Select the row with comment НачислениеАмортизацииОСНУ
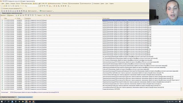This screenshot has height=103, width=183. tap(90, 62)
